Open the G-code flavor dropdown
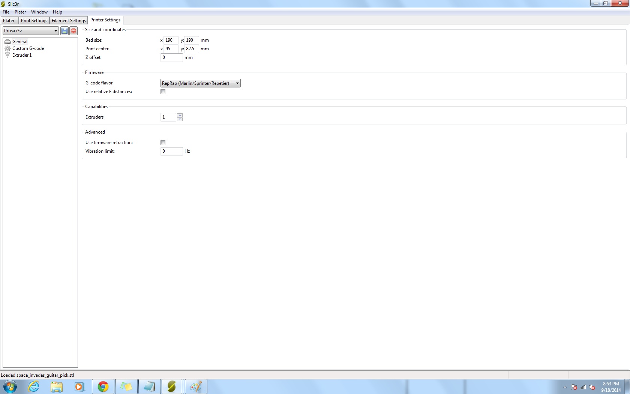This screenshot has width=630, height=394. (200, 83)
